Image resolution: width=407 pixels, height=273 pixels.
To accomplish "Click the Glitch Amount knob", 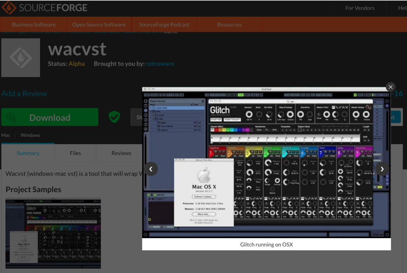I will click(249, 114).
